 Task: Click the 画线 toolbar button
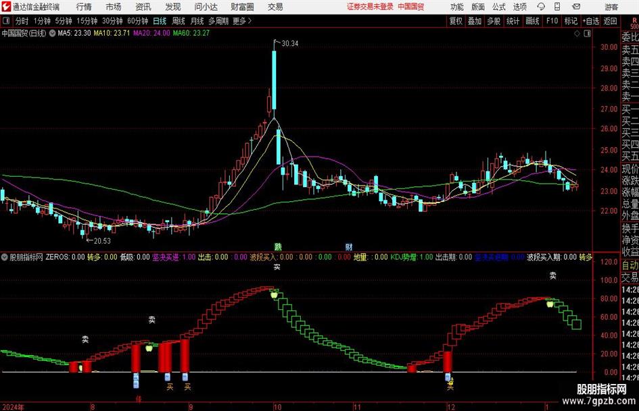coord(532,21)
